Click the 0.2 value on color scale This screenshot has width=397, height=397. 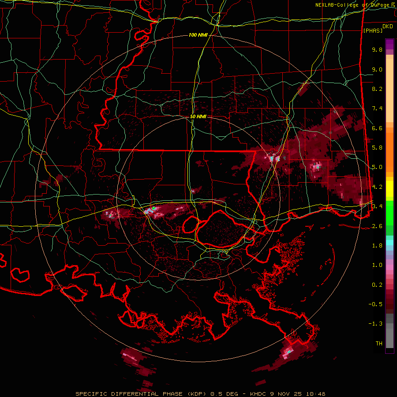point(377,285)
